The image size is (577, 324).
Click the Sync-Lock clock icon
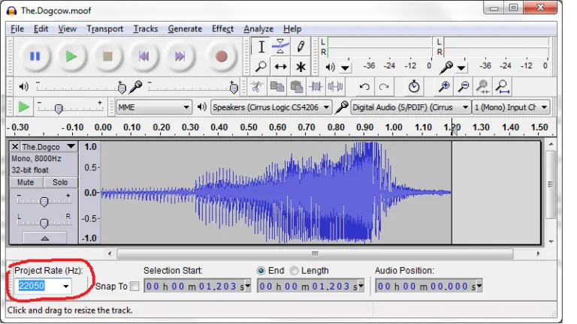(414, 87)
